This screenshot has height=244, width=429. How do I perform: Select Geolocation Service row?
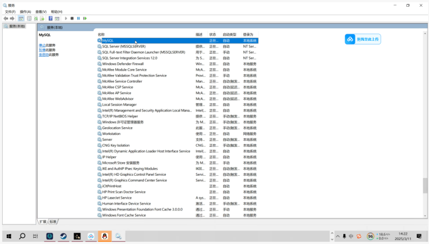pyautogui.click(x=178, y=128)
